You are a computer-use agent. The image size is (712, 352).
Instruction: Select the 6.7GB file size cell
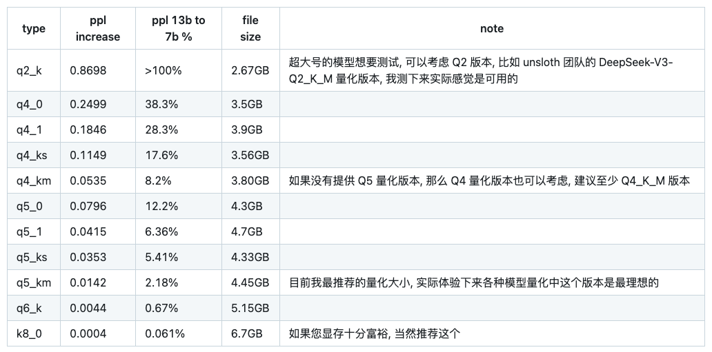tap(247, 333)
